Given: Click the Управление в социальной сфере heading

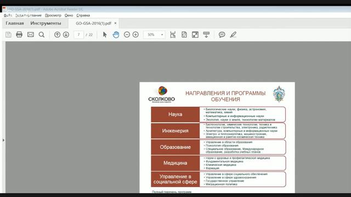Looking at the screenshot, I should [175, 179].
